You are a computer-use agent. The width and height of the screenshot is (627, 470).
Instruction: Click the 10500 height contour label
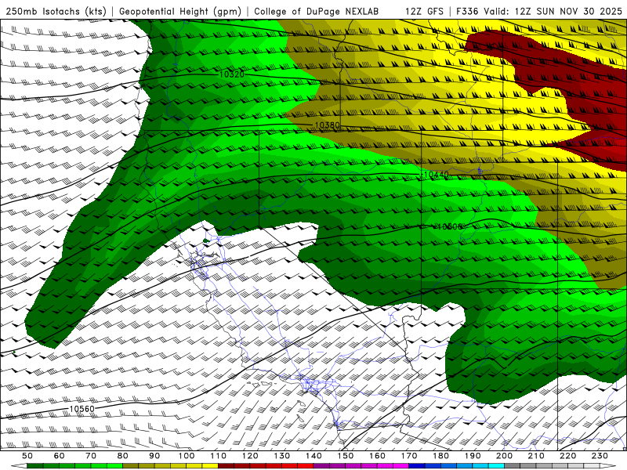(x=450, y=226)
